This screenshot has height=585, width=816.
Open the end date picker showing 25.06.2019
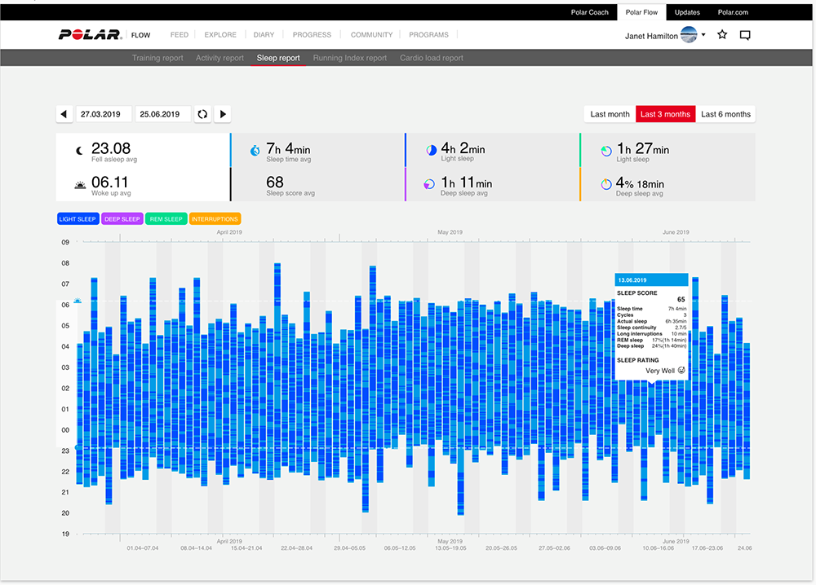pyautogui.click(x=162, y=114)
